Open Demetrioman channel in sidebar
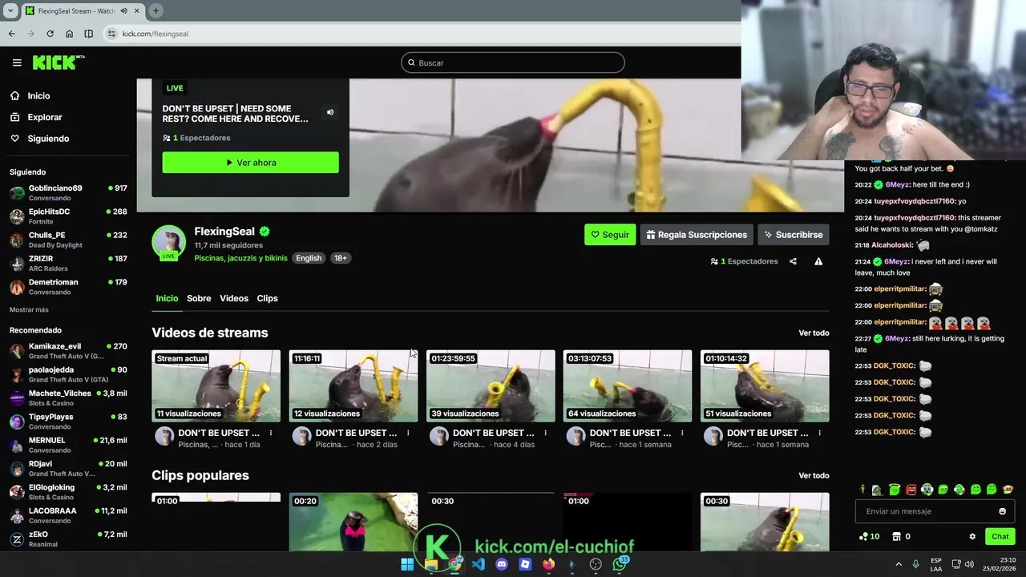Screen dimensions: 1026x577 point(68,286)
